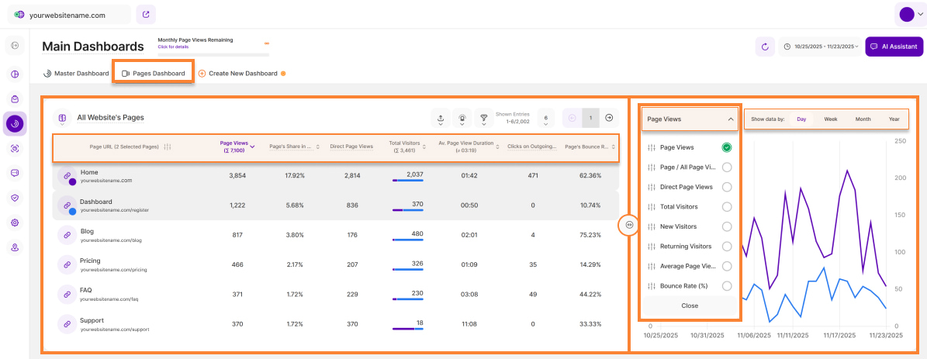927x359 pixels.
Task: Select the New Visitors radio option
Action: coord(727,226)
